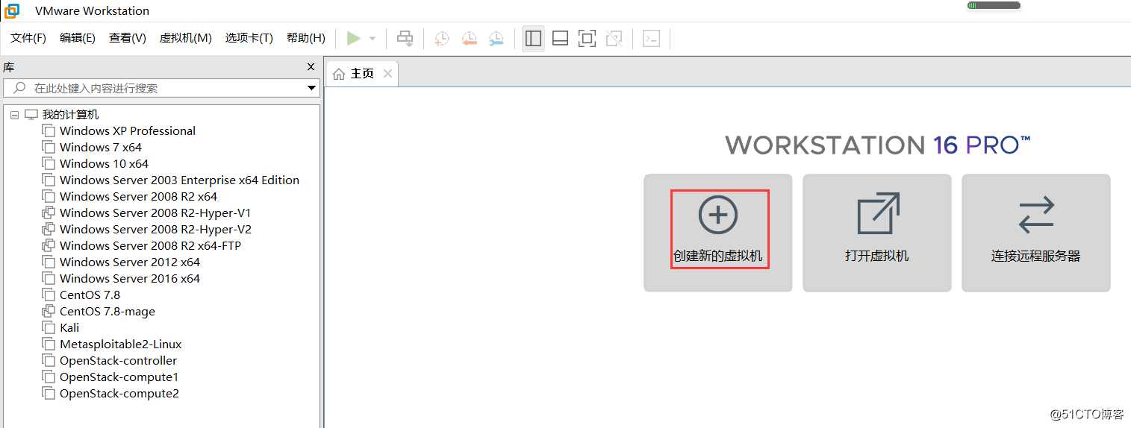Click the revert to snapshot icon
Screen dimensions: 1131x428
[x=469, y=38]
